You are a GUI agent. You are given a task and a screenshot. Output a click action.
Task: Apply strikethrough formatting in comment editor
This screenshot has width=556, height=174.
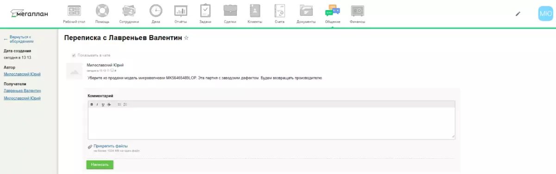tap(109, 105)
